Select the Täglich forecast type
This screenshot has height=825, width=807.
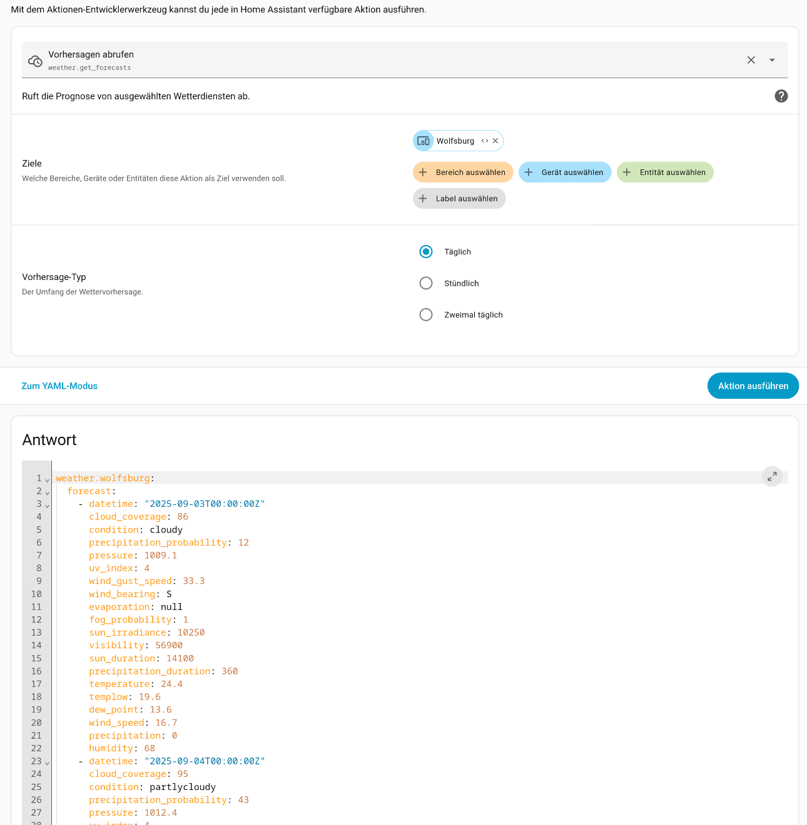point(426,252)
